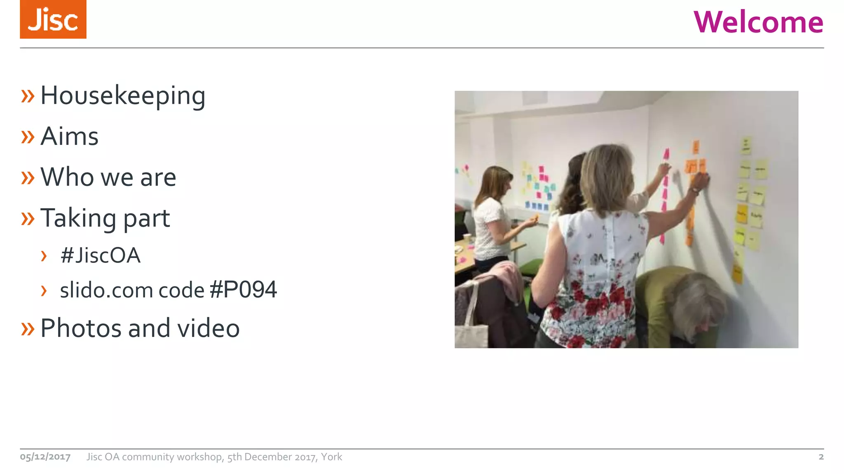
Task: Click the double-chevron bullet before Taking part
Action: coord(28,218)
